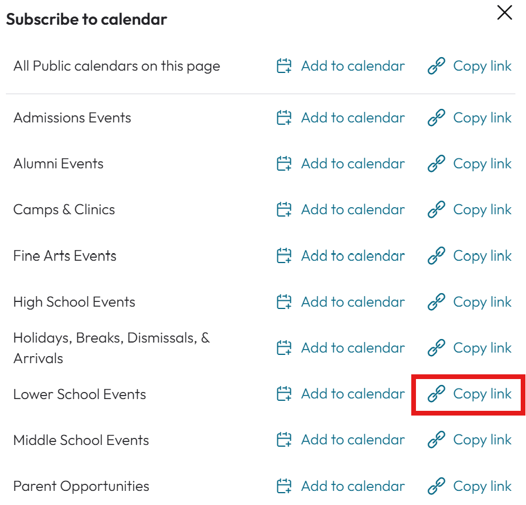Add Alumni Events to calendar

[341, 164]
